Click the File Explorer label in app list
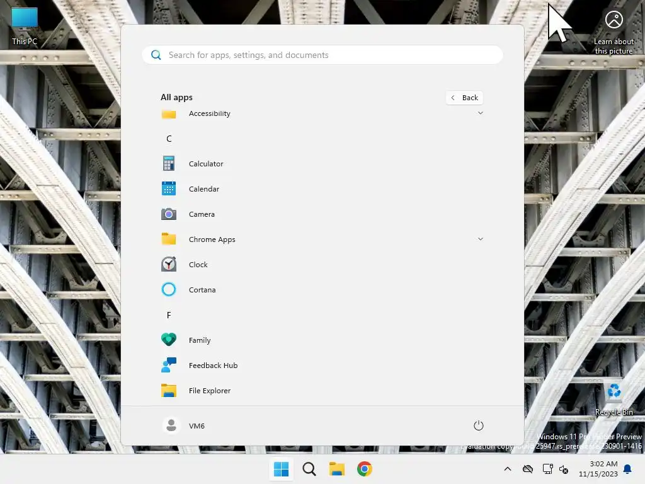The image size is (645, 484). [x=209, y=391]
